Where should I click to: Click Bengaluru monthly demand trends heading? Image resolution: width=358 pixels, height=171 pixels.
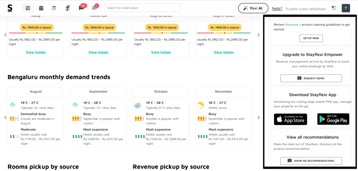(x=59, y=77)
